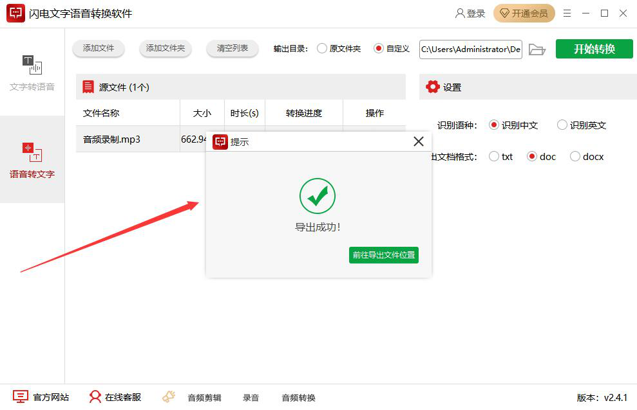The height and width of the screenshot is (410, 637).
Task: Click the 版本: v2.4.1 version text
Action: click(602, 397)
